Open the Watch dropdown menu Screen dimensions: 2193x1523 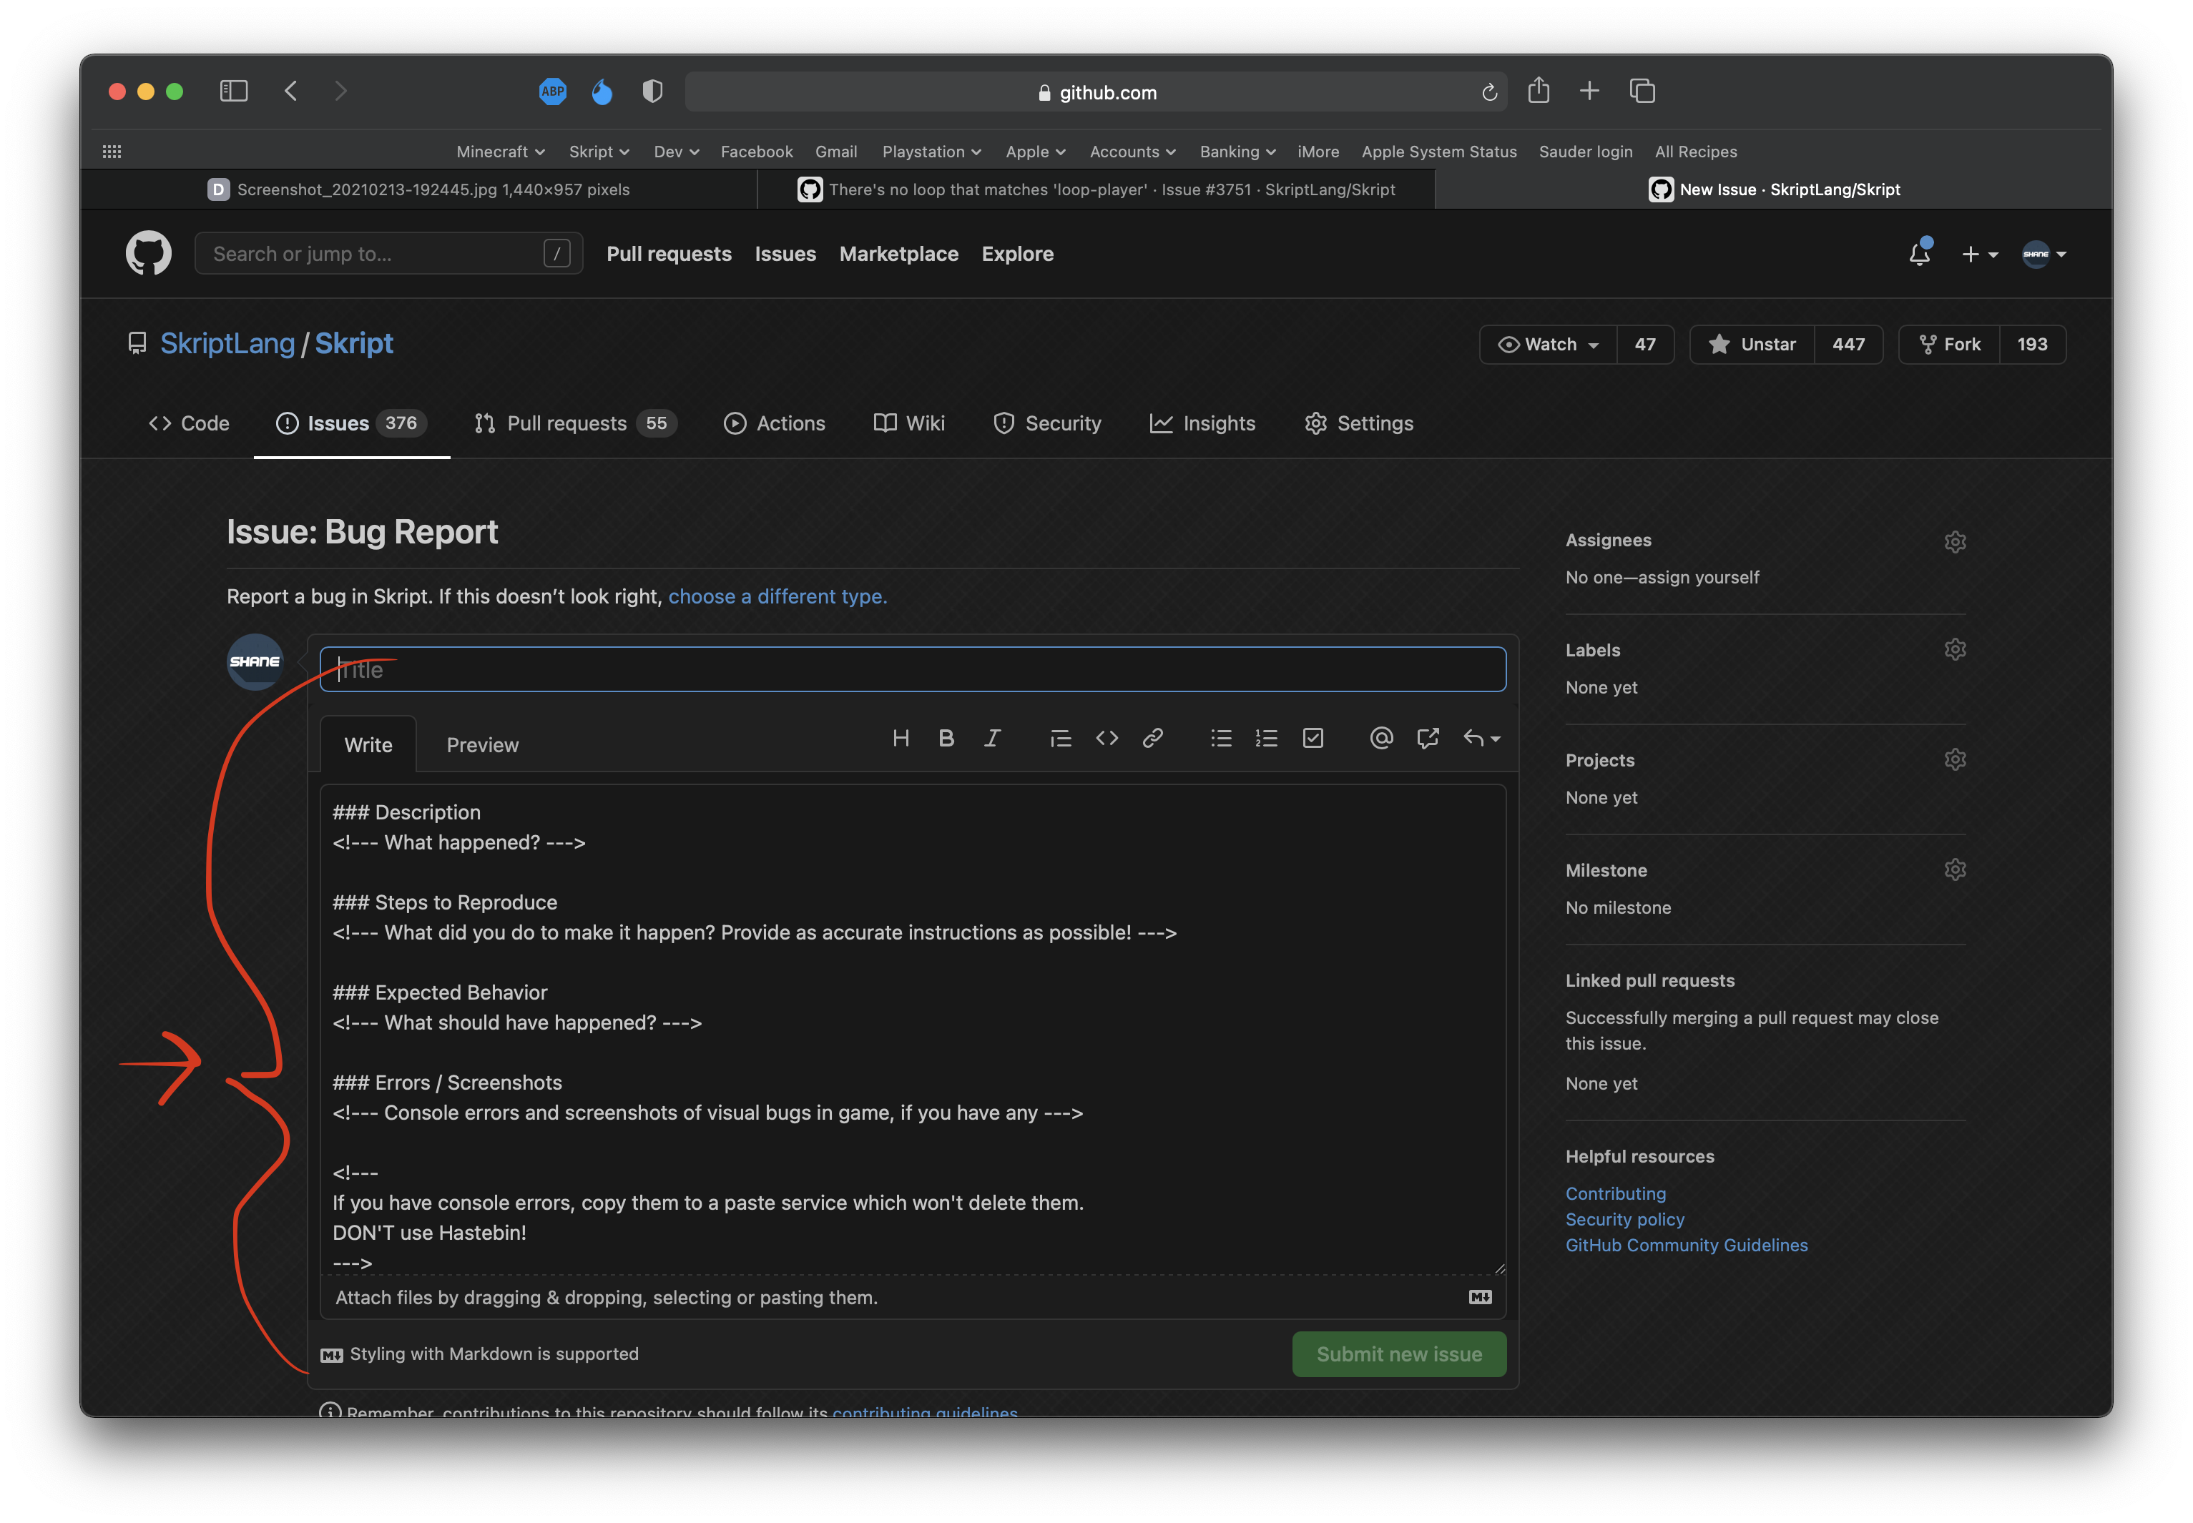(x=1546, y=345)
